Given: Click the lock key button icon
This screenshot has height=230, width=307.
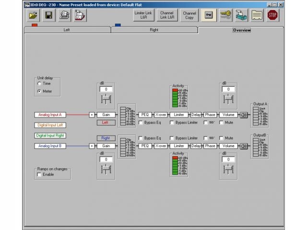Looking at the screenshot, I should pos(209,15).
